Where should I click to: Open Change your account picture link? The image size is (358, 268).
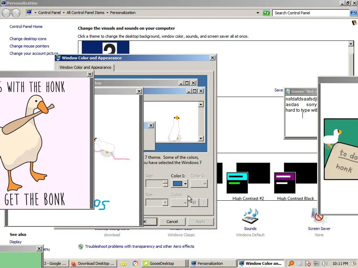(34, 53)
